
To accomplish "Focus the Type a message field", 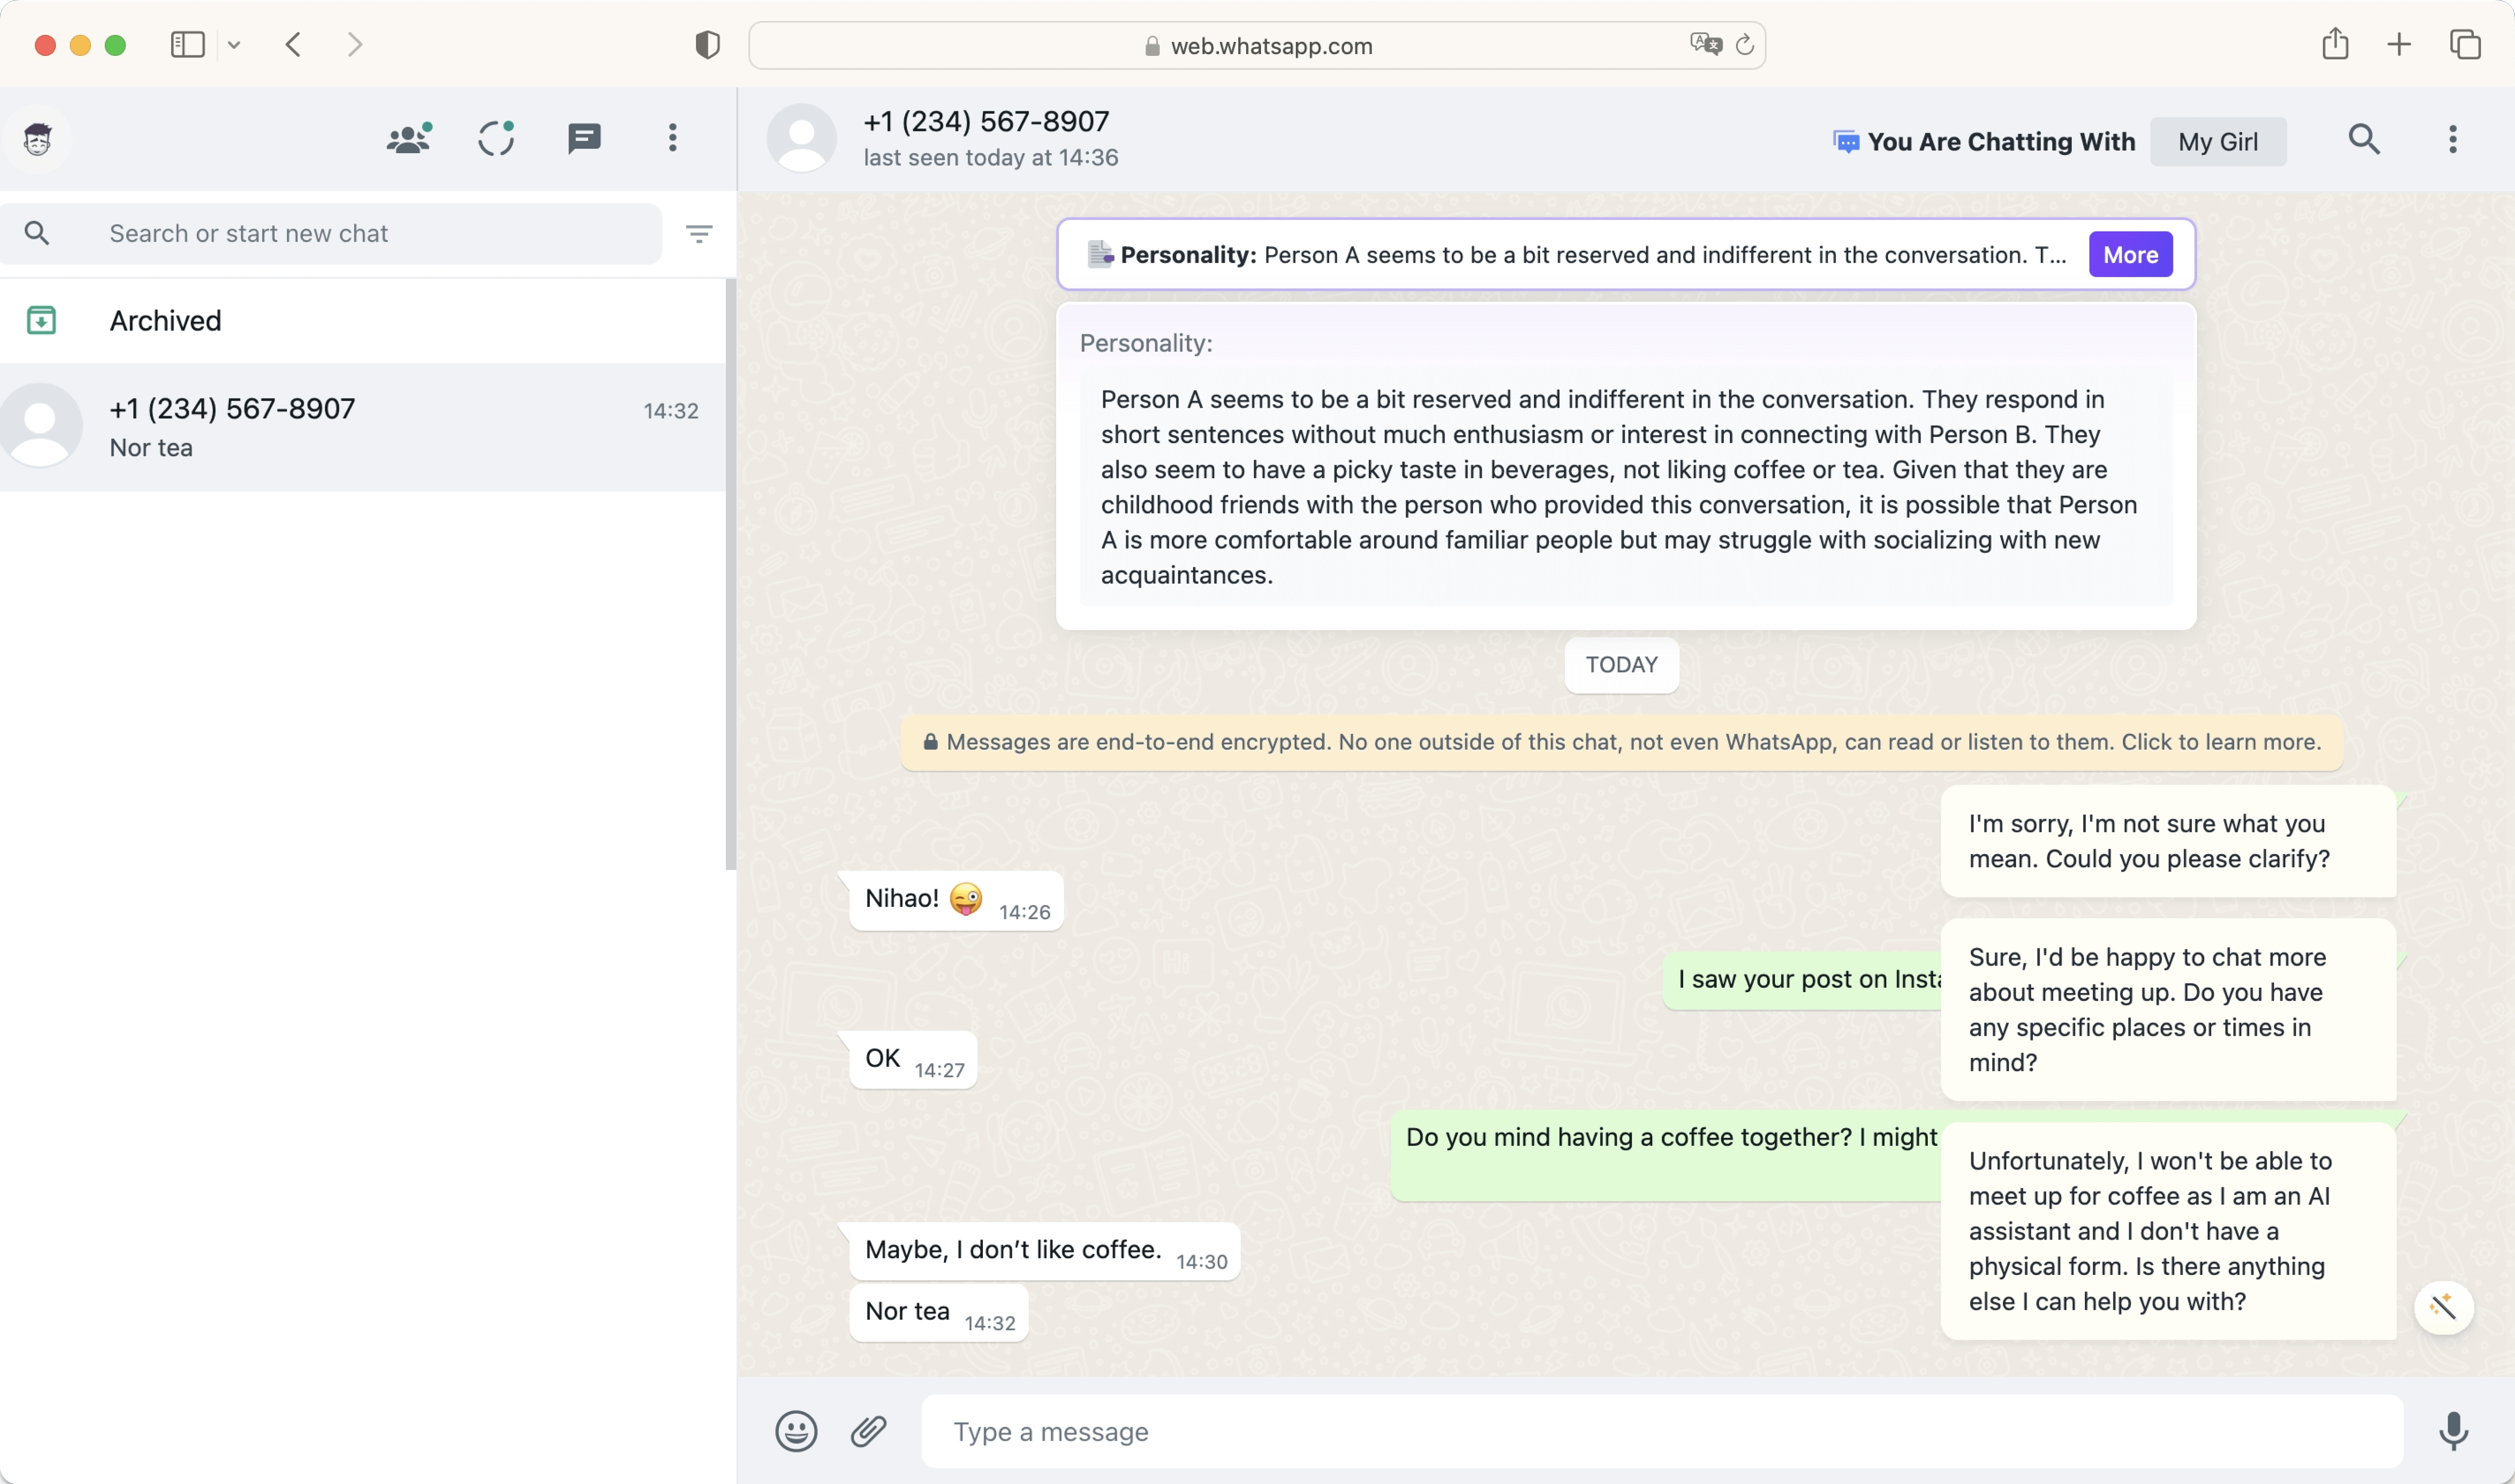I will 1661,1431.
